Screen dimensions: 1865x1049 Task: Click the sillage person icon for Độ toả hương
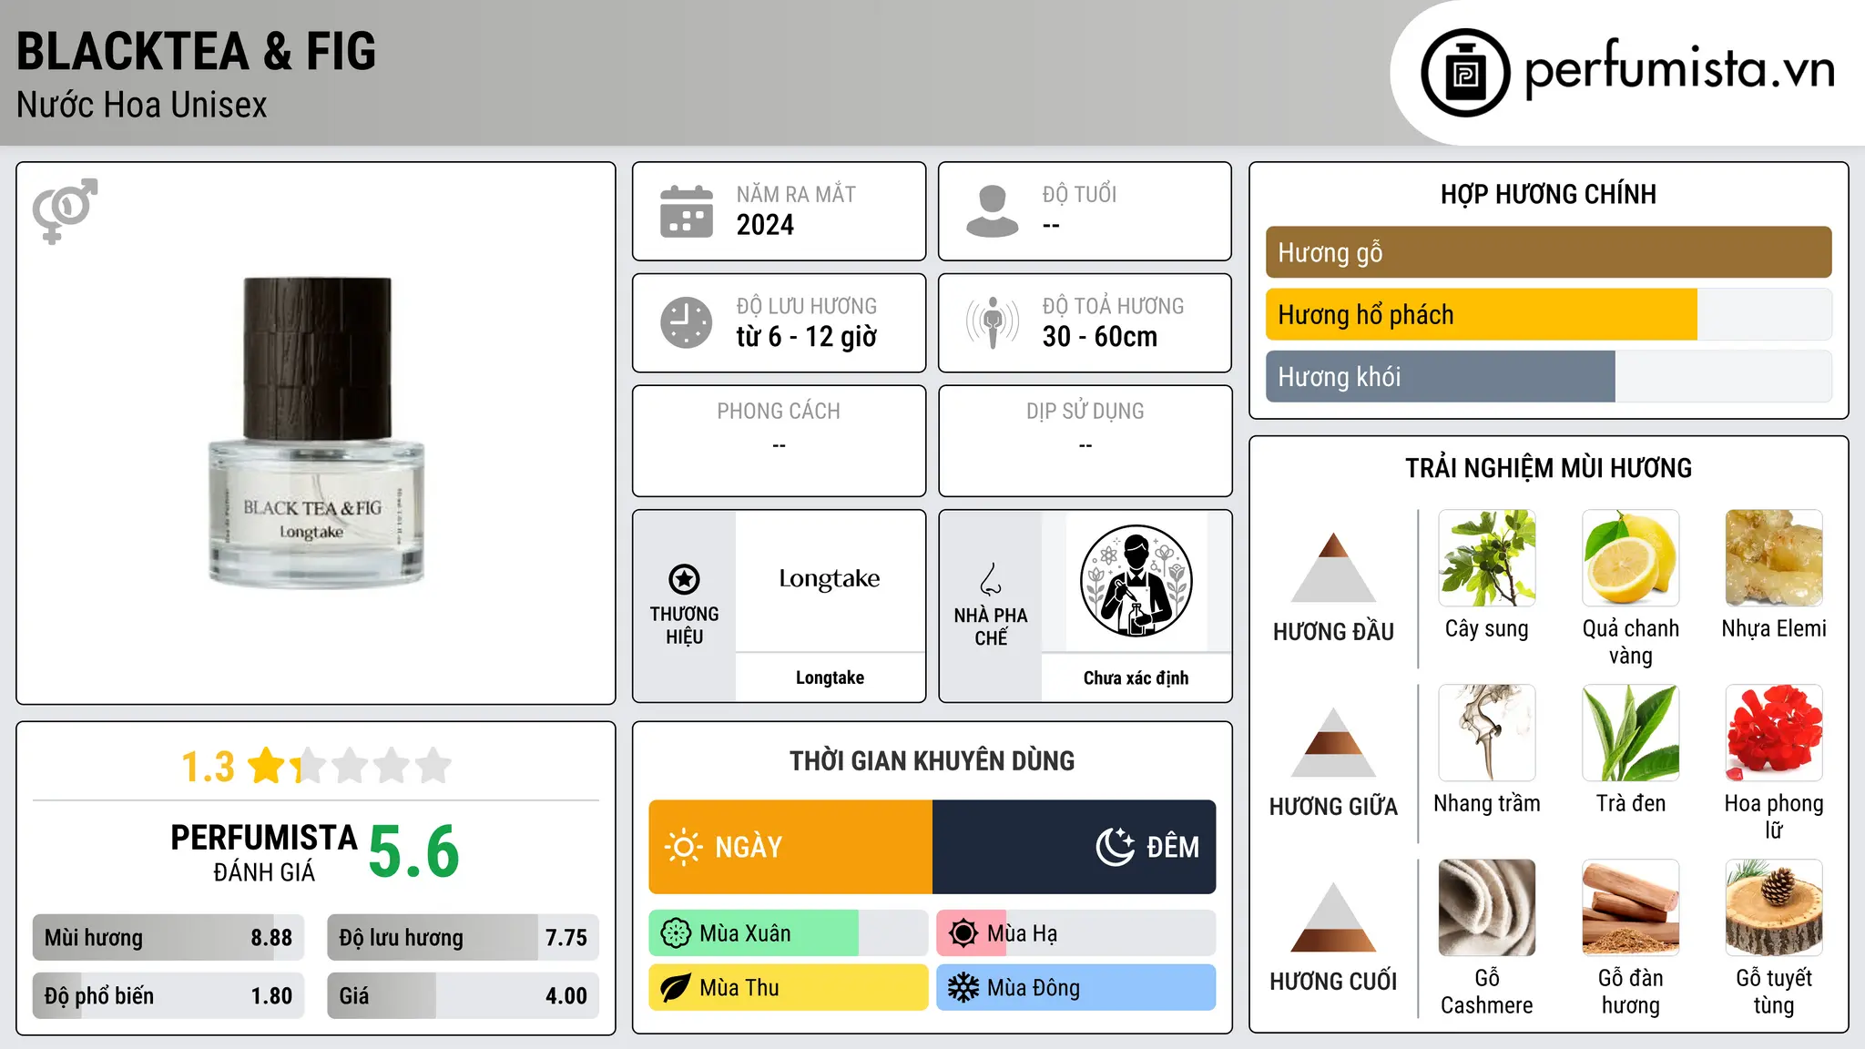pos(992,322)
